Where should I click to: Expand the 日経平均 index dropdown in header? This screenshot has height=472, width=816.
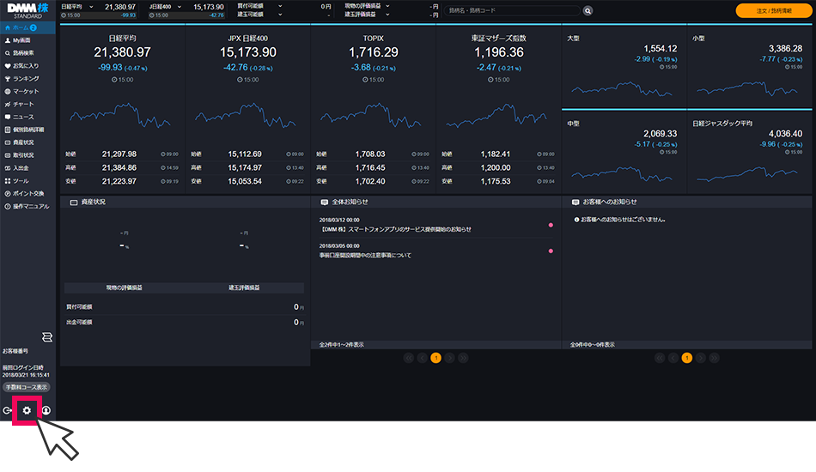pyautogui.click(x=93, y=6)
